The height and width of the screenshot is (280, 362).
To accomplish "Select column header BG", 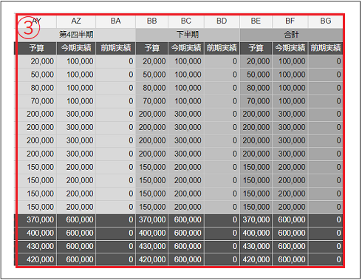I will pos(326,21).
